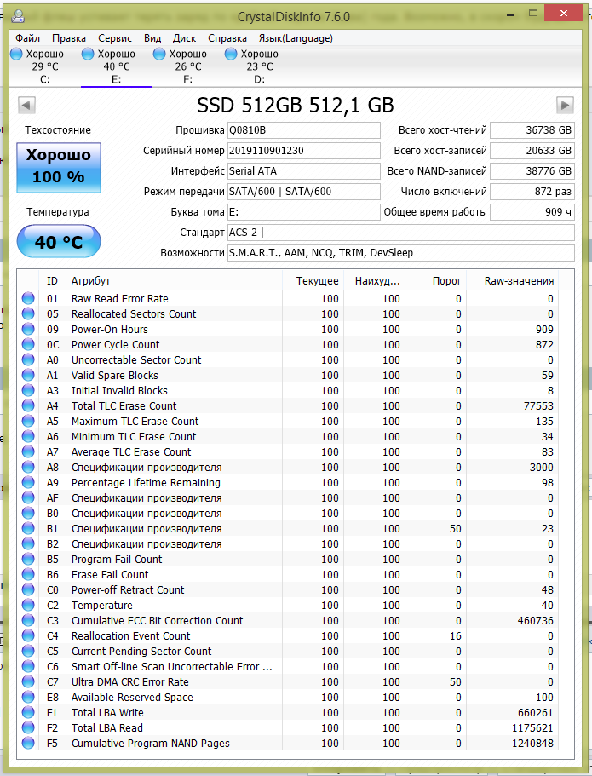
Task: Click status icon of Reallocated Sectors Count
Action: pos(28,313)
